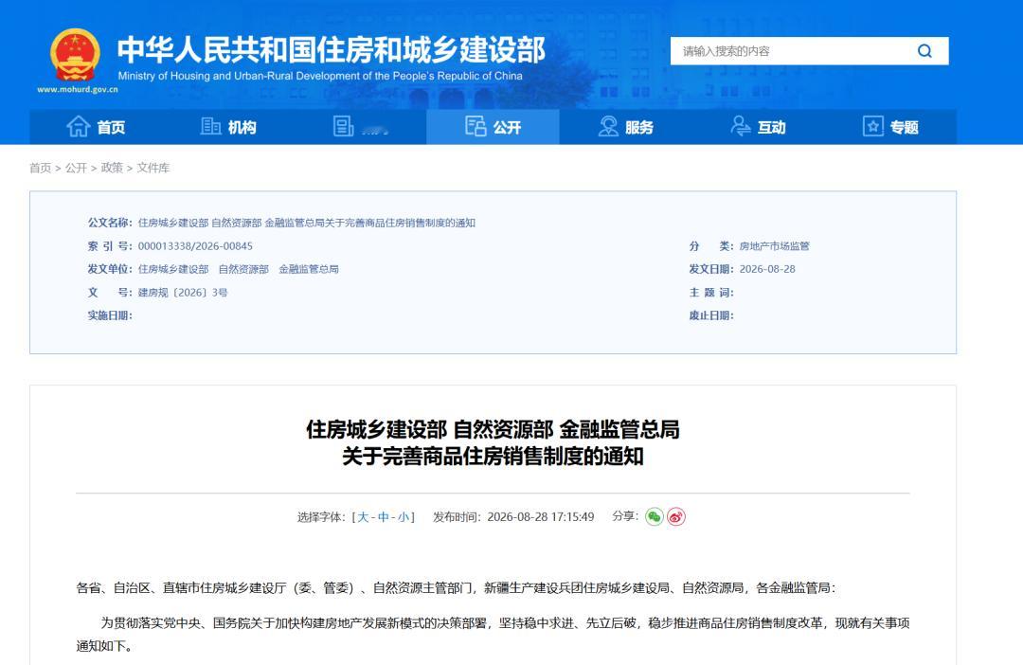Click the bold article headline
Screen dimensions: 1023x665
[493, 442]
